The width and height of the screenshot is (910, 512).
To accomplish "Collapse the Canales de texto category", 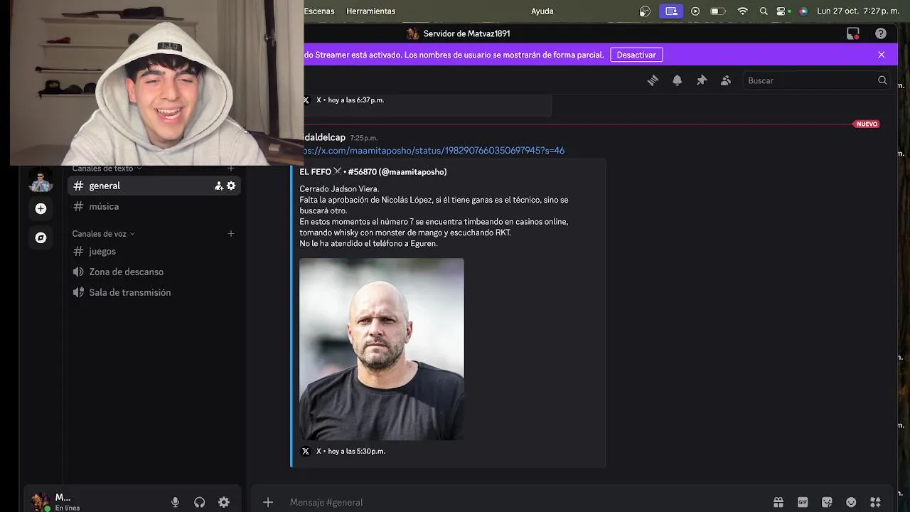I will tap(107, 169).
